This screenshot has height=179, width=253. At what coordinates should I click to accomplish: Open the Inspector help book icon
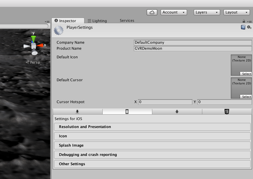243,27
